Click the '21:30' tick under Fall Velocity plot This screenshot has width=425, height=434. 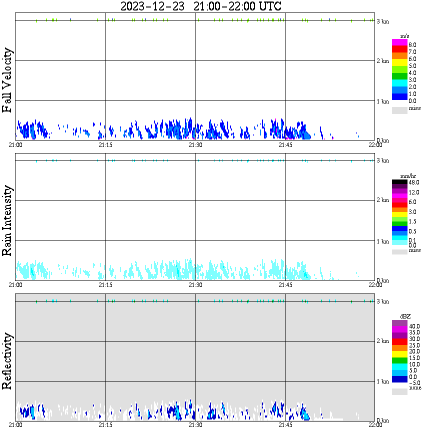point(195,145)
